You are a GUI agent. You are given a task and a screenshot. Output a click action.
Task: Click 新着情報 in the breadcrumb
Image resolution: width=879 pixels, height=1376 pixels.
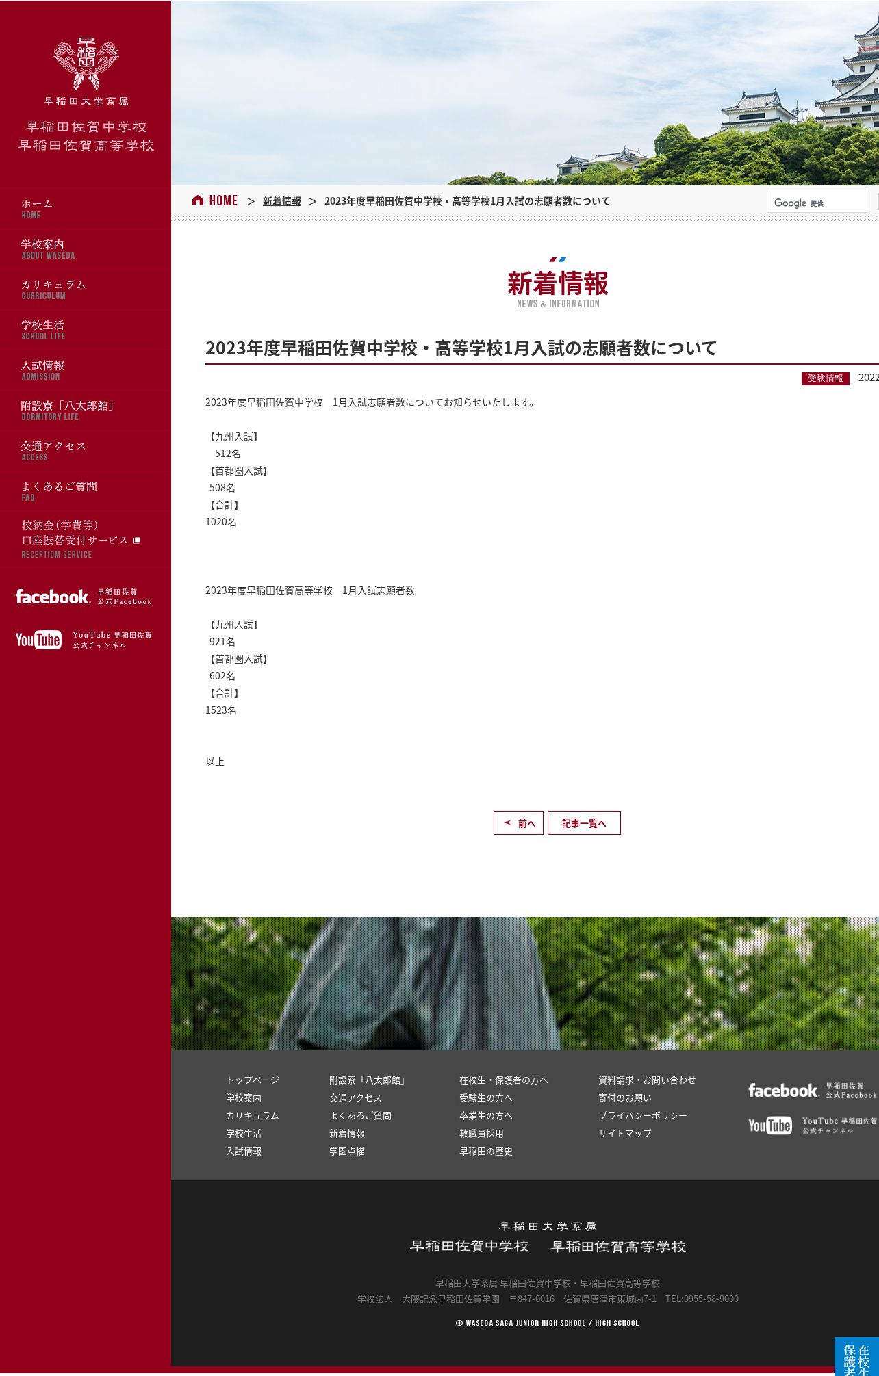click(282, 201)
